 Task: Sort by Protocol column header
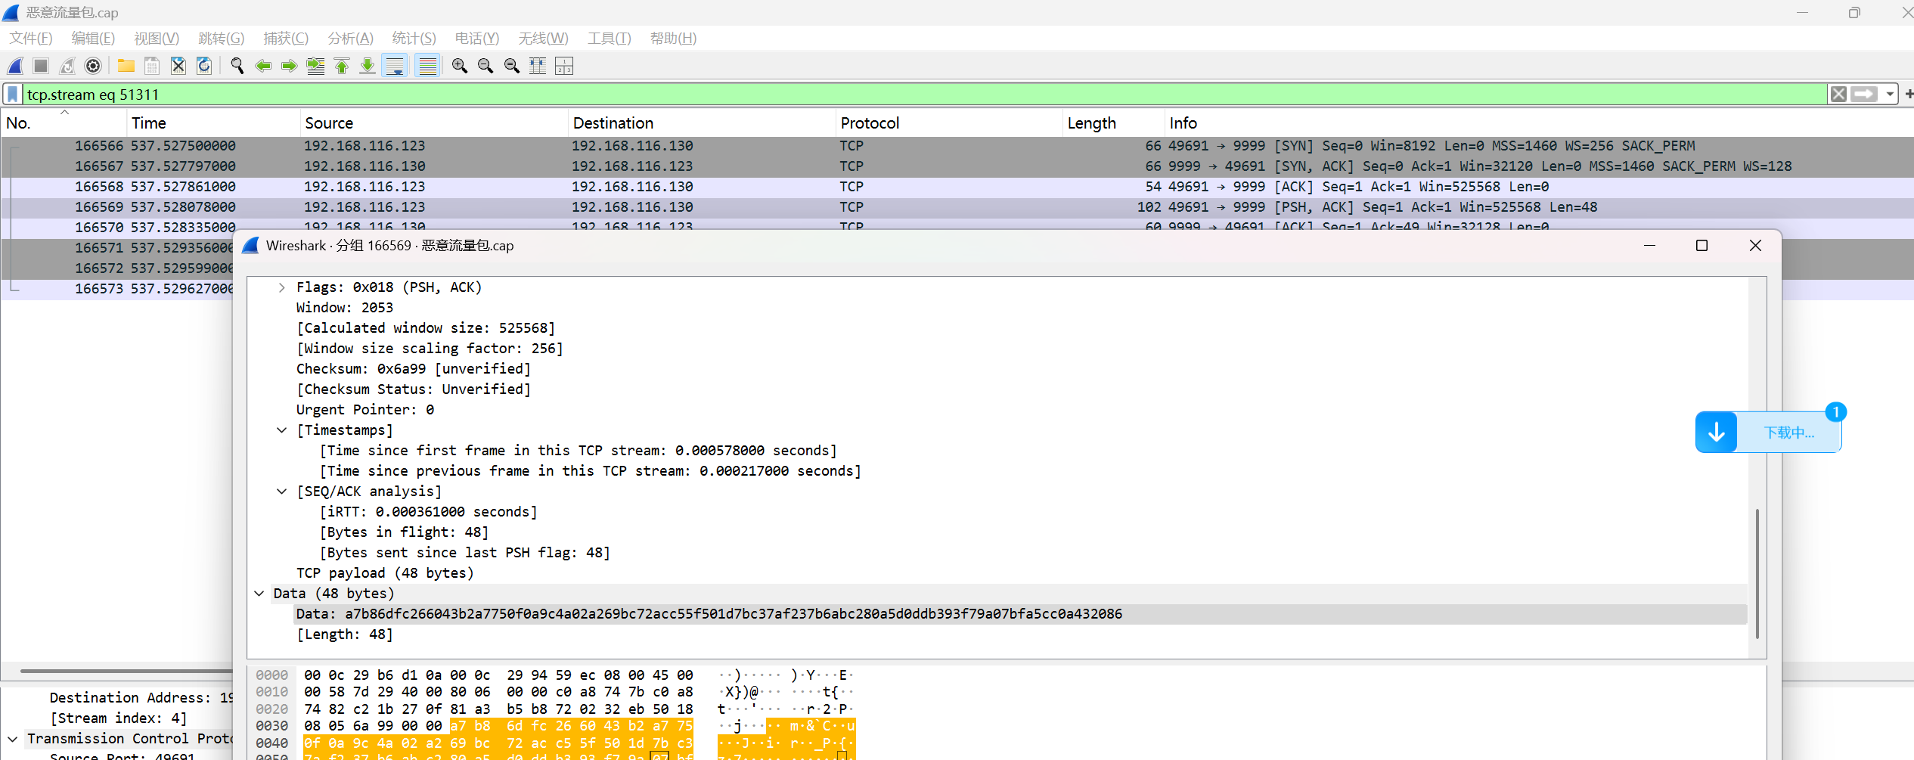[949, 123]
